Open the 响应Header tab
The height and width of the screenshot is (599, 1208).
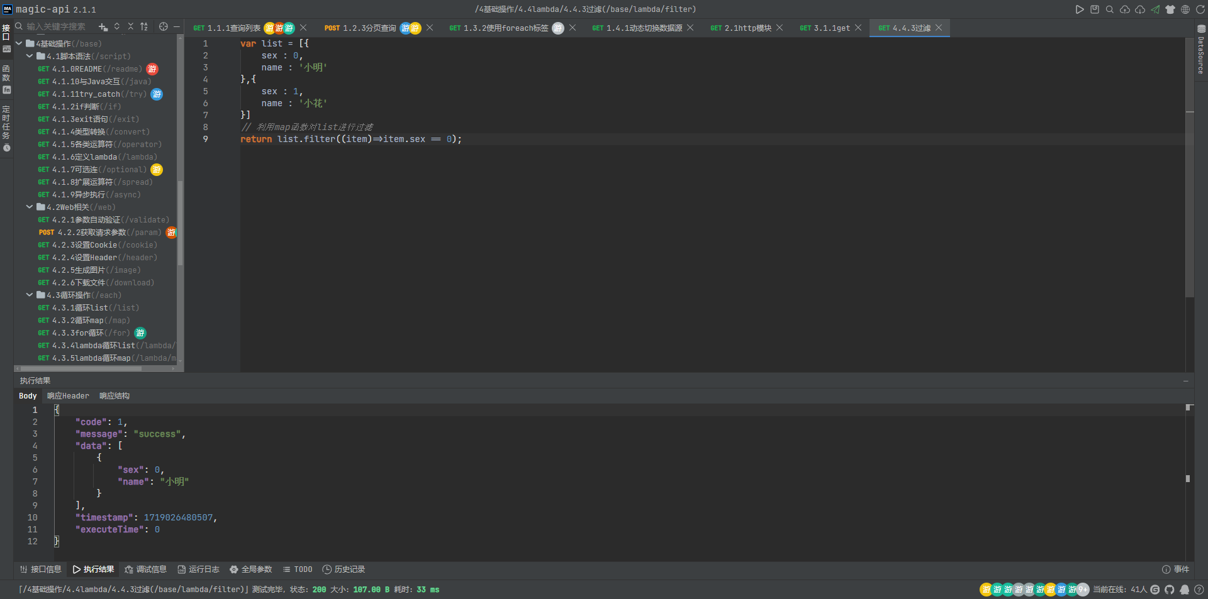pyautogui.click(x=68, y=396)
